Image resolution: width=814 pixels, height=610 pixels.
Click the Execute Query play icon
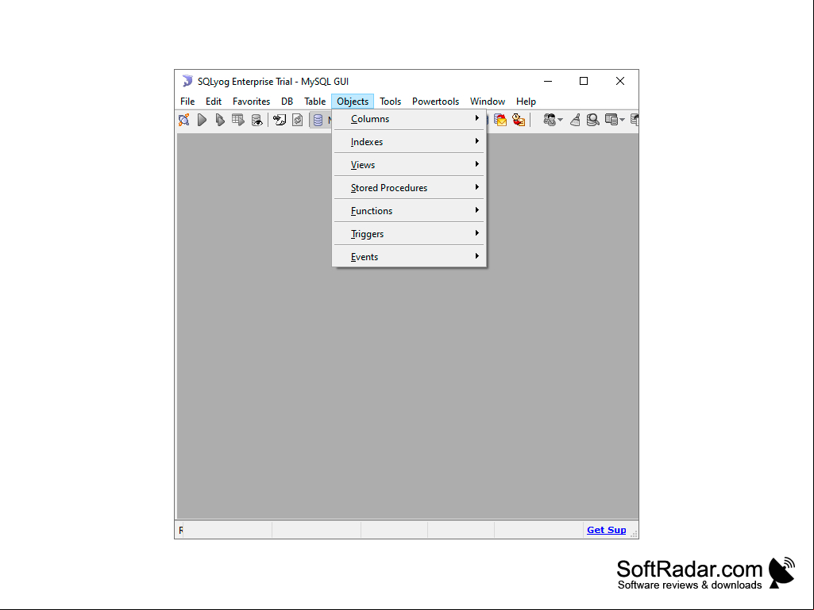[202, 120]
